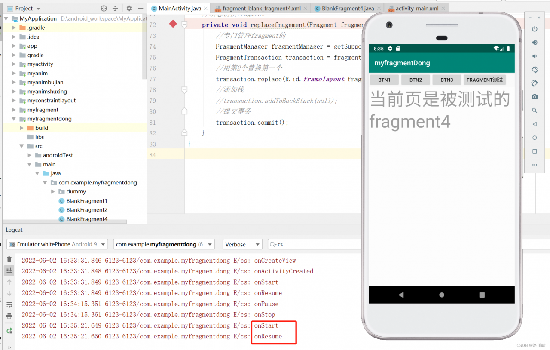
Task: Click the emulator sidebar Overview square
Action: pyautogui.click(x=535, y=151)
